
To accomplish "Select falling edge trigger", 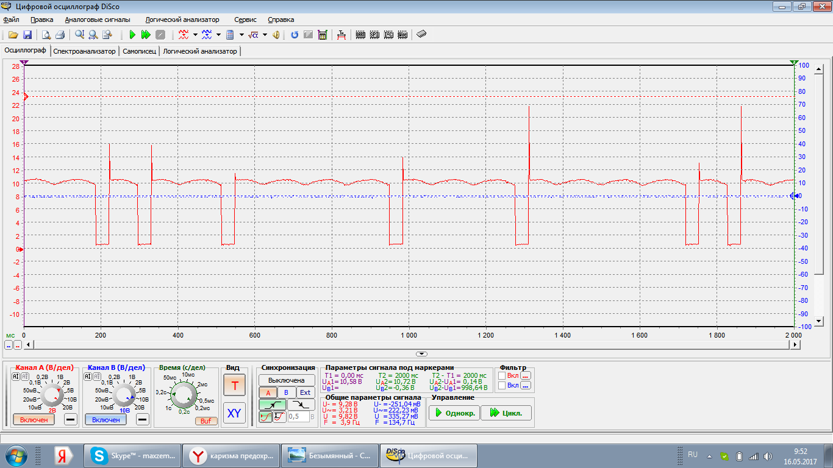I will coord(301,405).
